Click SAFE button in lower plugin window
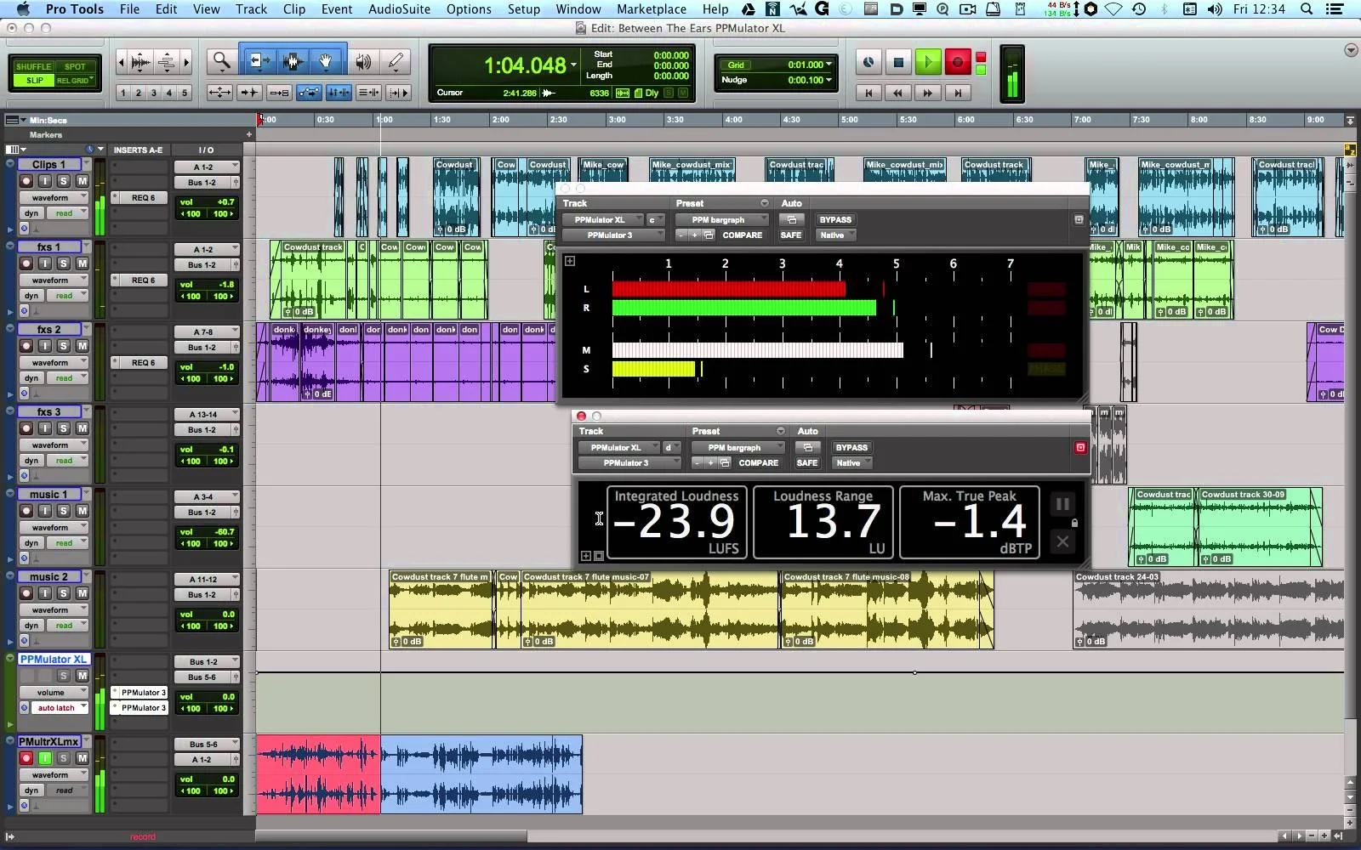Viewport: 1361px width, 850px height. 807,463
